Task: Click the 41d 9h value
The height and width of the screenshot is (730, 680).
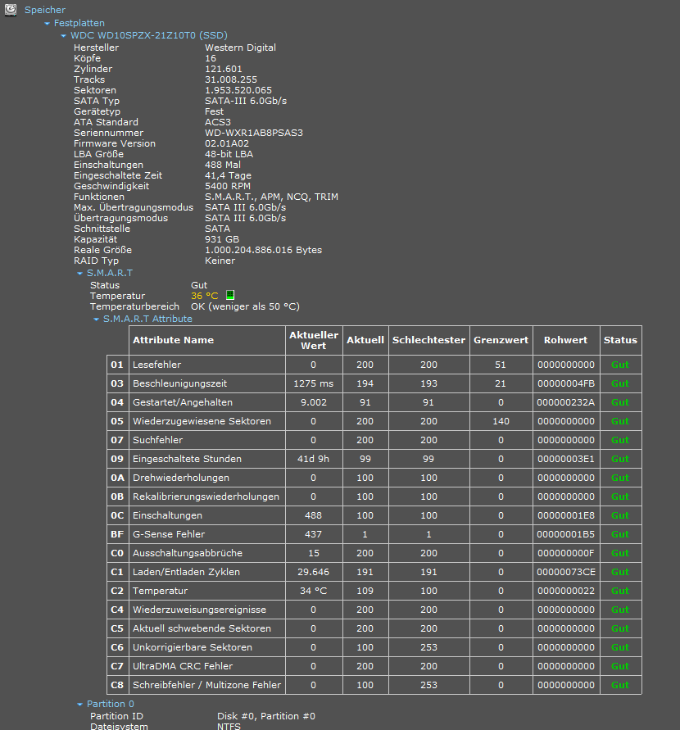Action: pyautogui.click(x=313, y=459)
